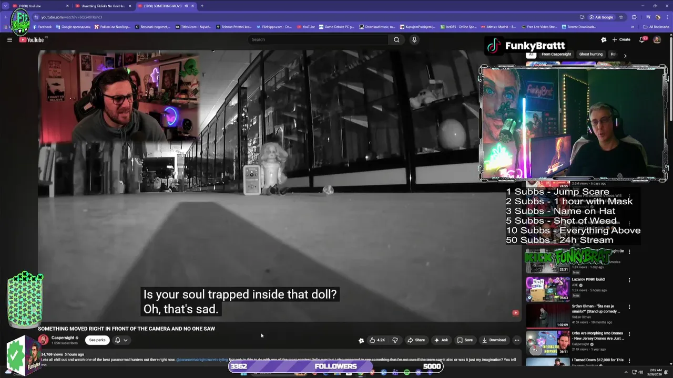Start voice search with microphone icon
673x378 pixels.
tap(414, 39)
